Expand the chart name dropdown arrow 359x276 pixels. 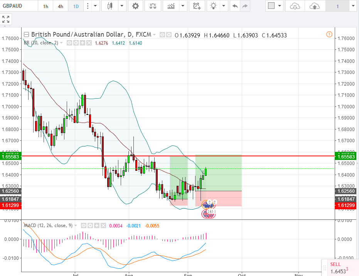tap(353, 6)
